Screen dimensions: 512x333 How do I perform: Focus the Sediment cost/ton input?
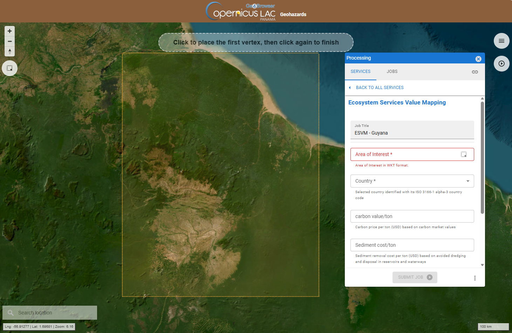point(412,245)
